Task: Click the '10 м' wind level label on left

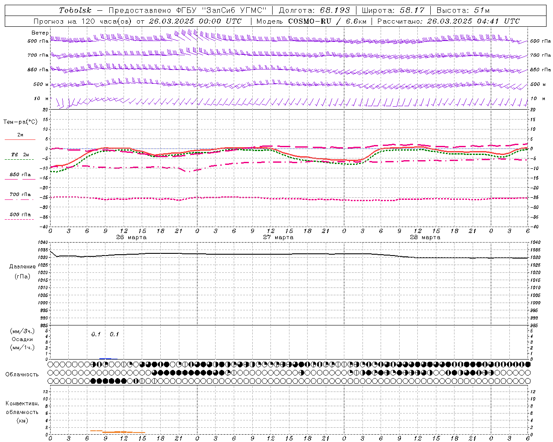Action: 41,98
